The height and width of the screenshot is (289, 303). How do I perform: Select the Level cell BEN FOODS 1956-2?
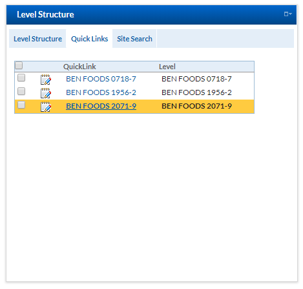pos(196,92)
